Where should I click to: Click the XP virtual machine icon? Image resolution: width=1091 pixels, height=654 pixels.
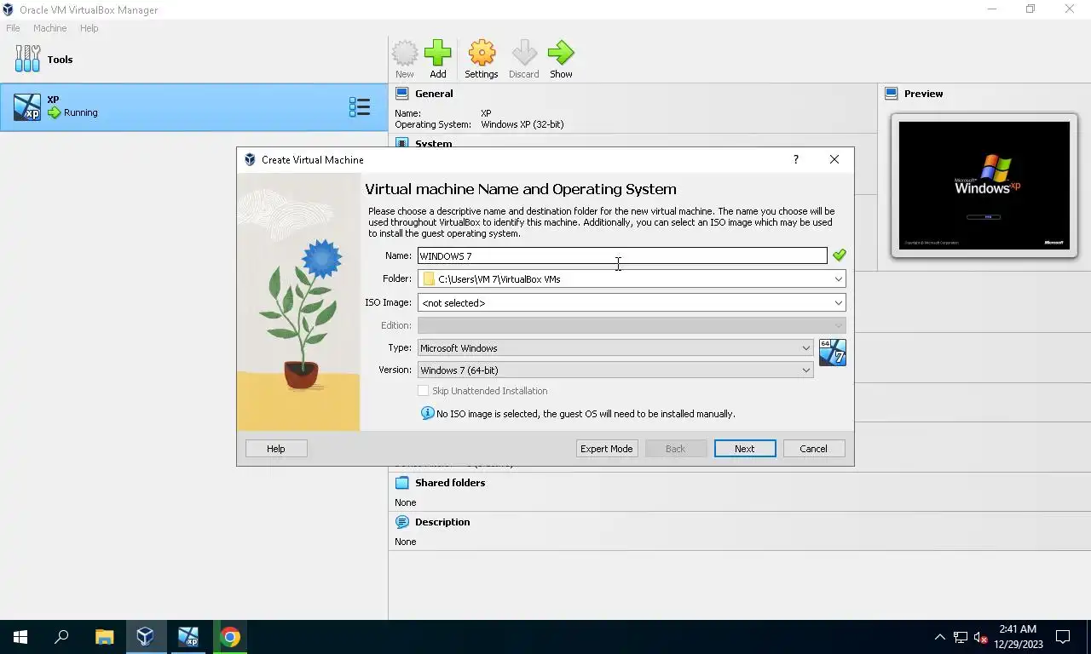point(27,107)
